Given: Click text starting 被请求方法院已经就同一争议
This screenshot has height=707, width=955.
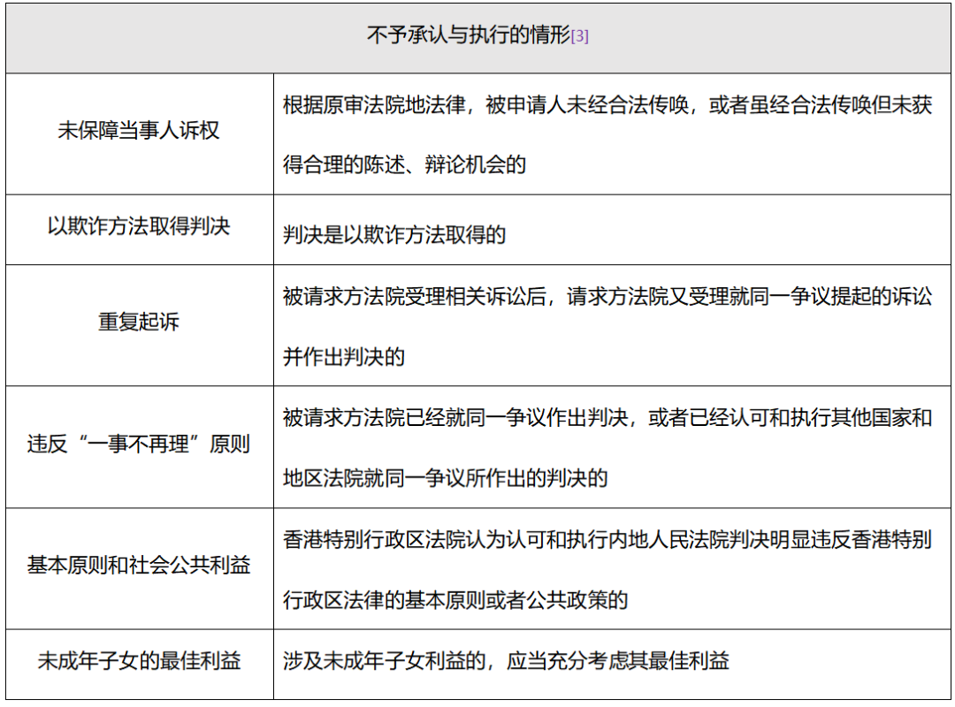Looking at the screenshot, I should pyautogui.click(x=607, y=418).
